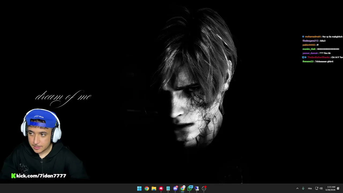343x193 pixels.
Task: Click the "HHHHHHHHHHHHHHH" chat message
Action: point(328,49)
